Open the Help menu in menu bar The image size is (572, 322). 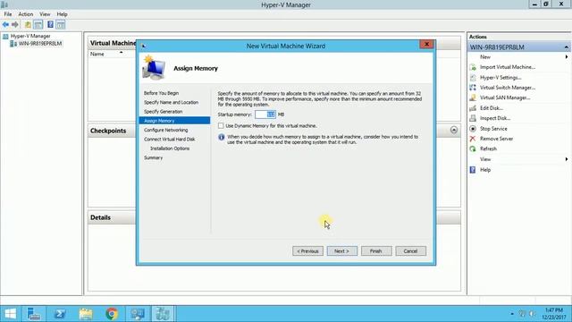tap(62, 14)
